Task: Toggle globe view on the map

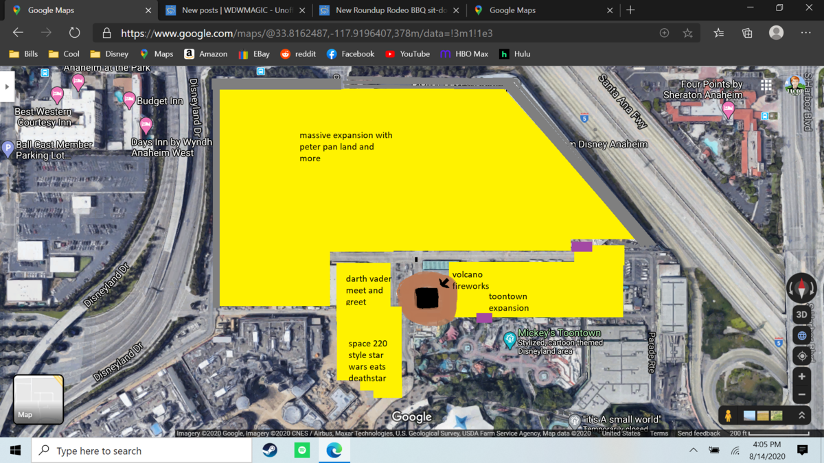Action: coord(801,336)
